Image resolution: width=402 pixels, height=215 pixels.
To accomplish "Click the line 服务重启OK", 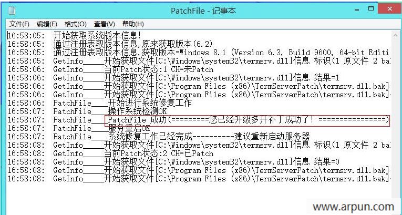I will 79,128.
